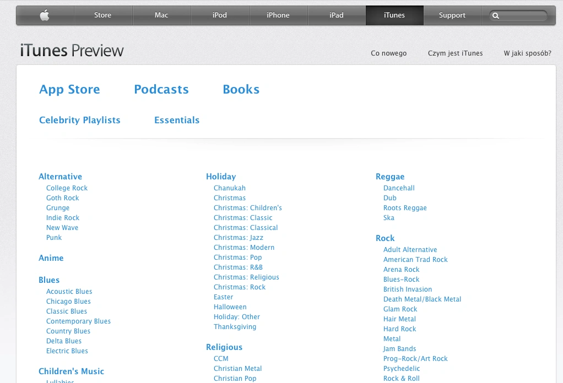Viewport: 563px width, 383px height.
Task: Select New Wave genre
Action: coord(62,228)
